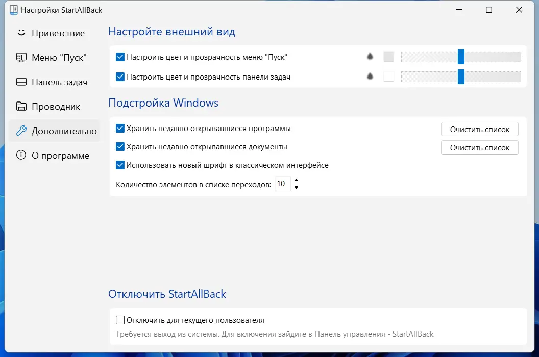The height and width of the screenshot is (357, 539).
Task: Uncheck "Использовать новый шрифт в классическом интерфейсе"
Action: coord(120,165)
